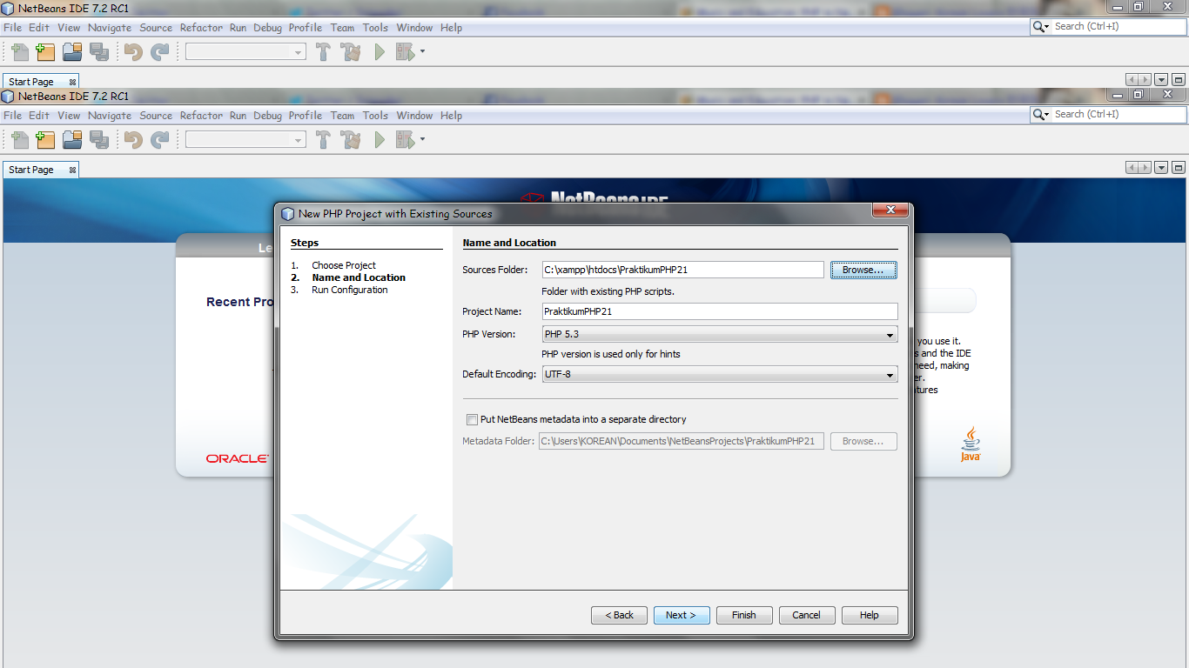Click 'Choose Project' step text

pos(344,265)
